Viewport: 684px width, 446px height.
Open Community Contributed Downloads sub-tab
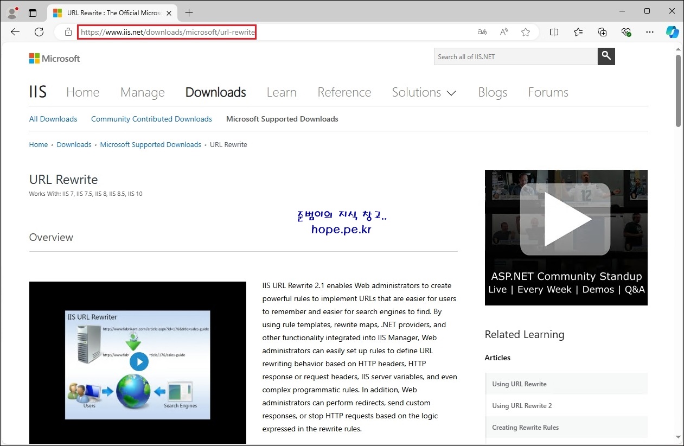[x=151, y=119]
